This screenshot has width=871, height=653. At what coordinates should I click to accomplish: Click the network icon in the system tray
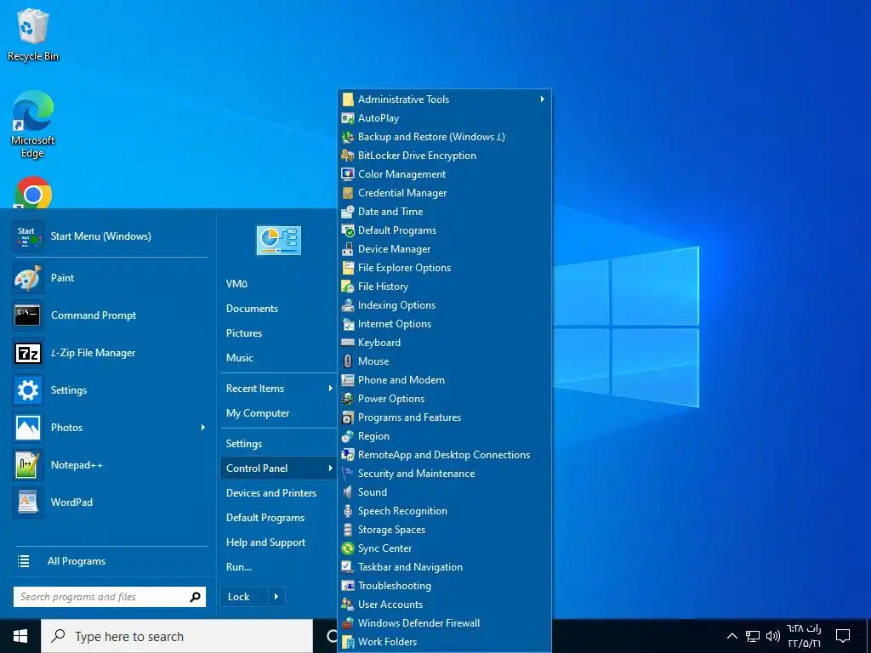point(753,636)
